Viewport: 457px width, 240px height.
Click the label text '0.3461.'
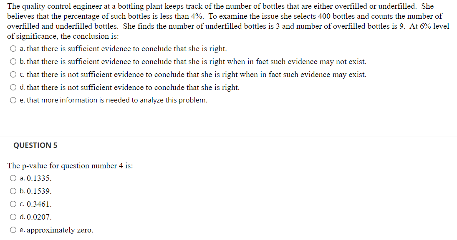39,204
